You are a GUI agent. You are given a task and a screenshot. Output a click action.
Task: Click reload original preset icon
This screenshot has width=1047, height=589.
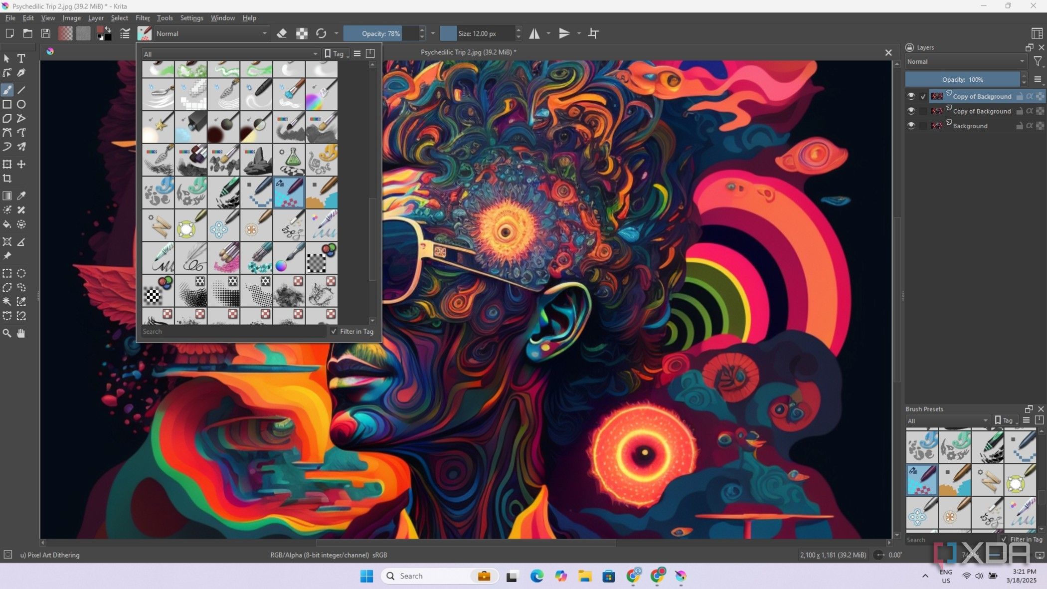pyautogui.click(x=321, y=33)
